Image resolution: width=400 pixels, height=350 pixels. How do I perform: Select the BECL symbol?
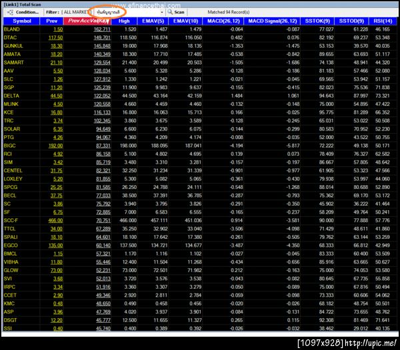pyautogui.click(x=10, y=196)
